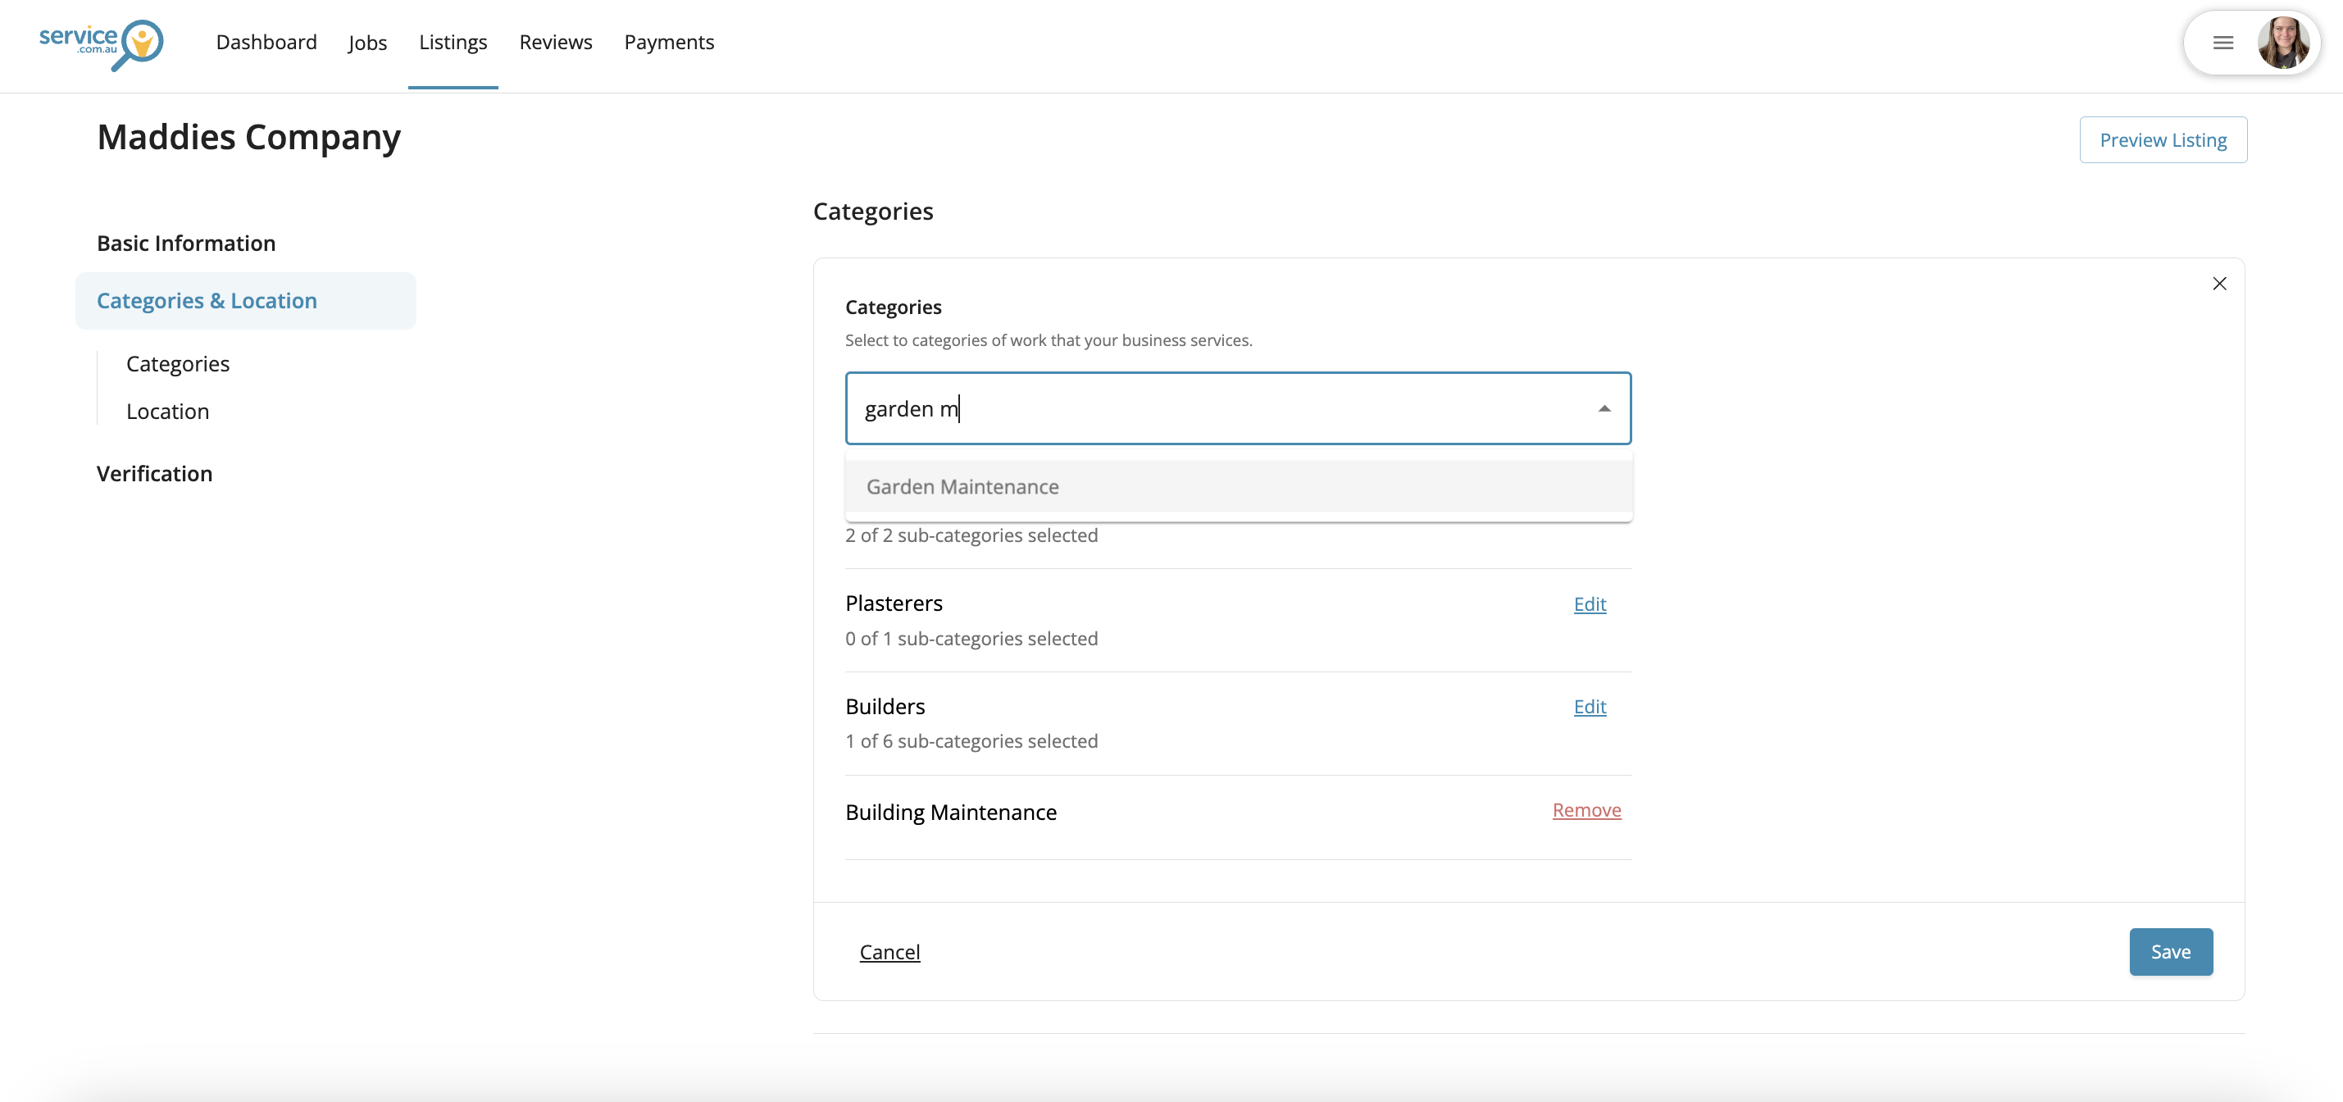Edit Builders sub-categories
Screen dimensions: 2343x1102
(x=1589, y=707)
